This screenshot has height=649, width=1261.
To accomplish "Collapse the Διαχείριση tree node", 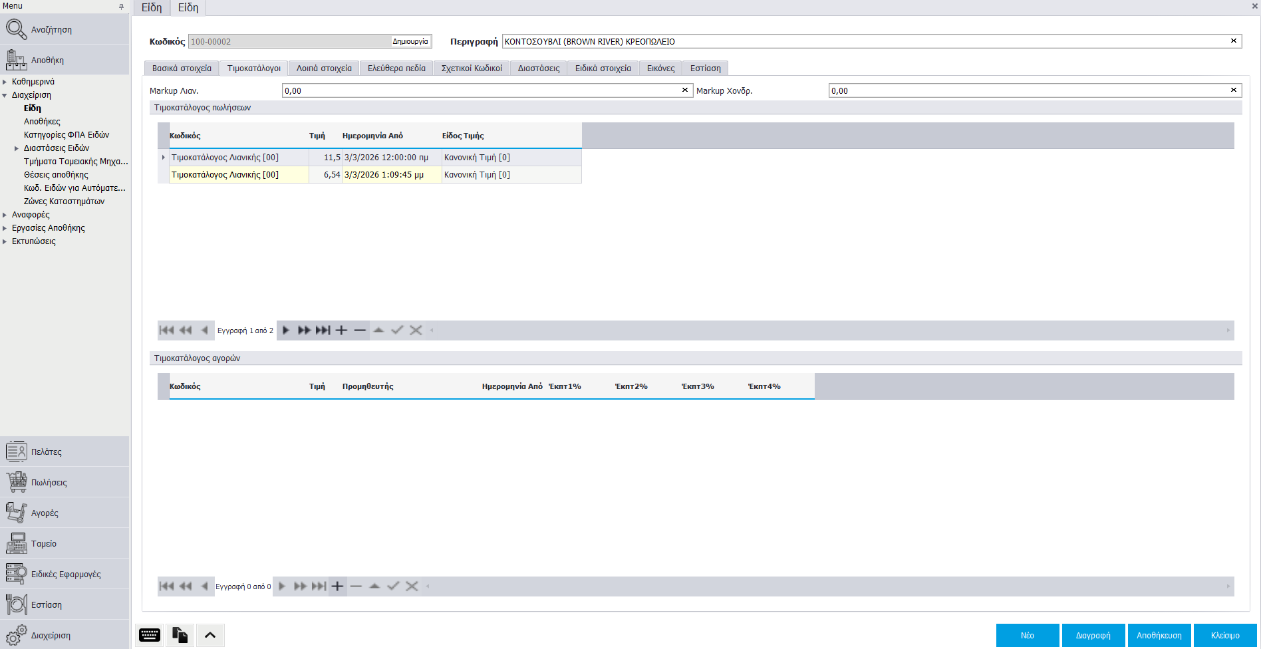I will [x=5, y=95].
